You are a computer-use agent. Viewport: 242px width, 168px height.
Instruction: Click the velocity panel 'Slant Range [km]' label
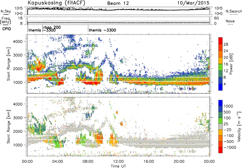click(8, 126)
